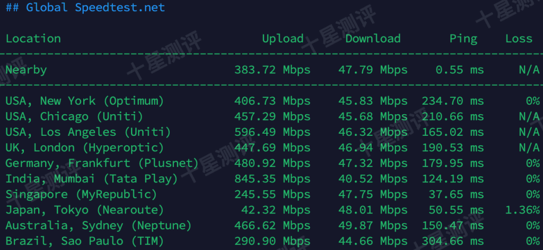The height and width of the screenshot is (250, 543).
Task: Click the "Singapore (MyRepublic)" entry
Action: coord(81,195)
